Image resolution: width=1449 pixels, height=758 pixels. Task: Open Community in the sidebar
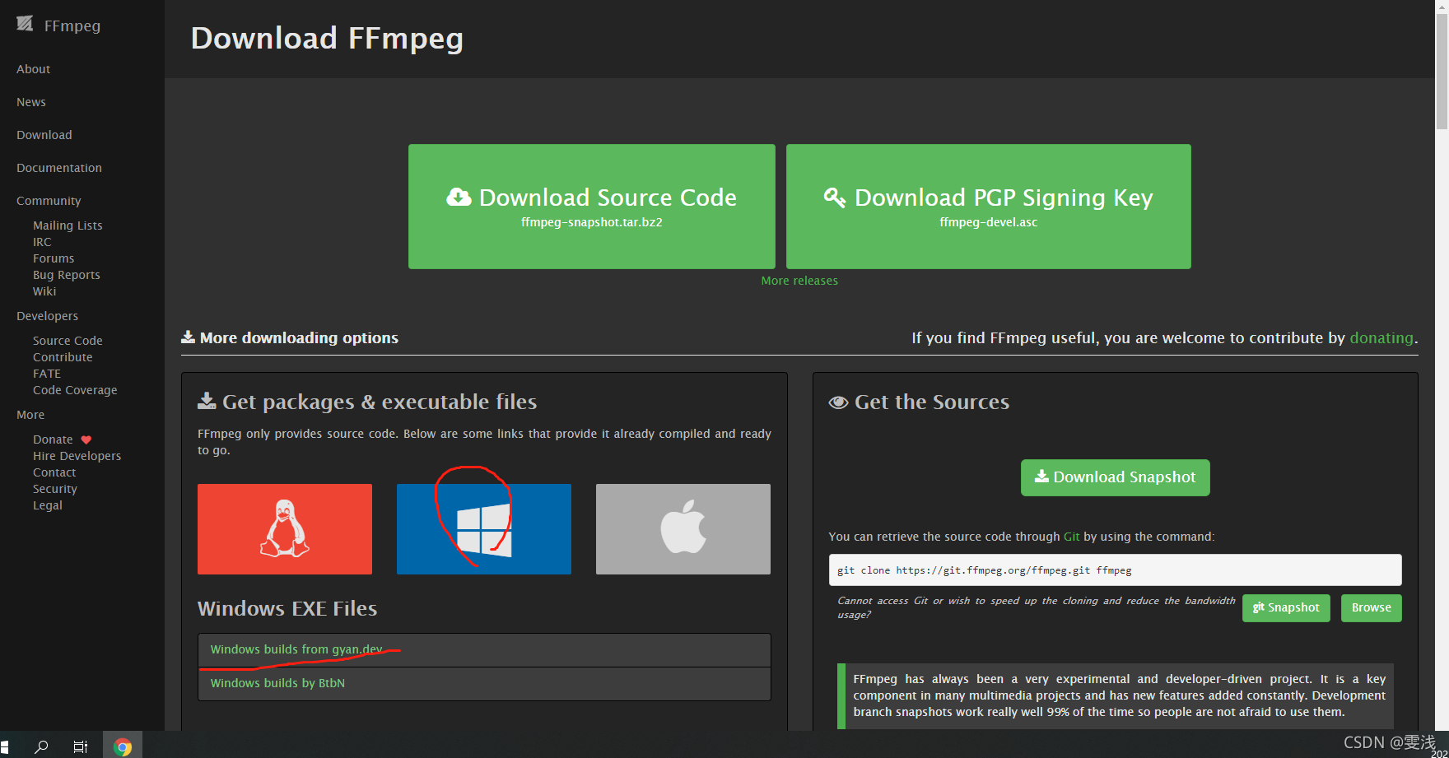click(x=49, y=201)
